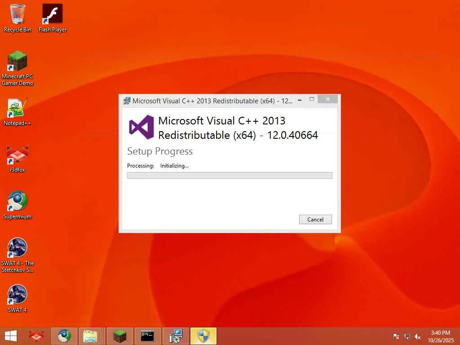
Task: Click the 'Initializing...' status text
Action: coord(174,166)
